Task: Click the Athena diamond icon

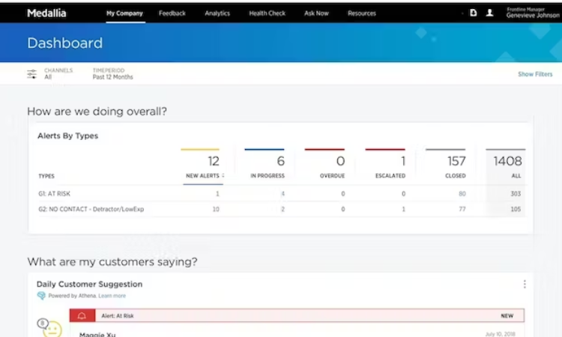Action: coord(41,296)
